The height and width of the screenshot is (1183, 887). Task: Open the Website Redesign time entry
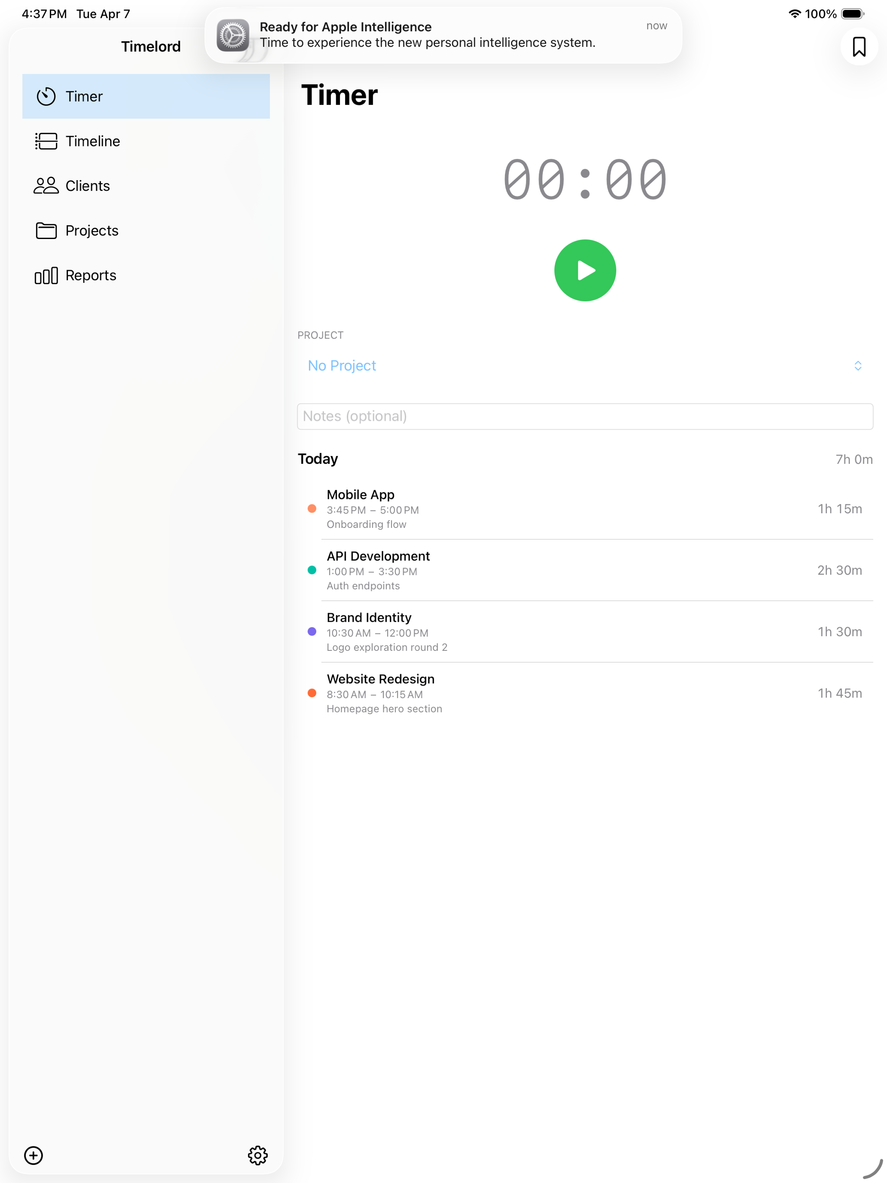pyautogui.click(x=585, y=693)
